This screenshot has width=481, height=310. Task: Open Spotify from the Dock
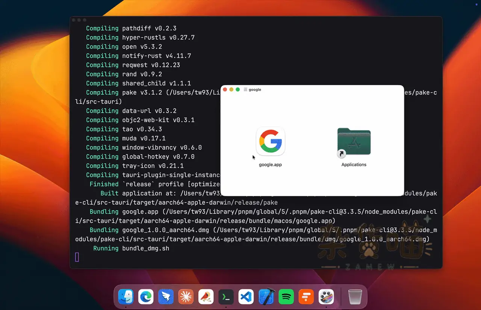pos(286,297)
